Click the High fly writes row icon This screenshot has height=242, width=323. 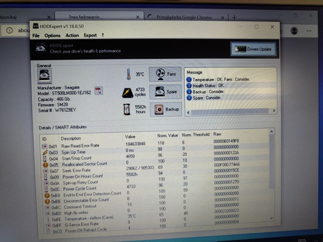pos(48,213)
